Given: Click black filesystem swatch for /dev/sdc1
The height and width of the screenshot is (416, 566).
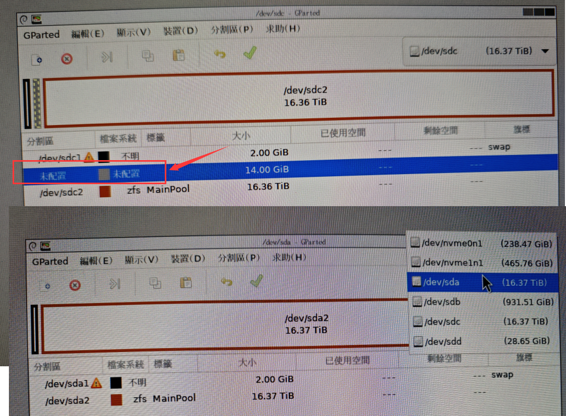Looking at the screenshot, I should (104, 156).
